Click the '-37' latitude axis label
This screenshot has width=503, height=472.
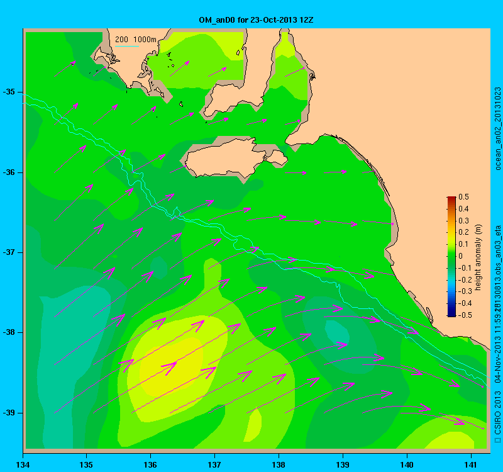(x=8, y=252)
